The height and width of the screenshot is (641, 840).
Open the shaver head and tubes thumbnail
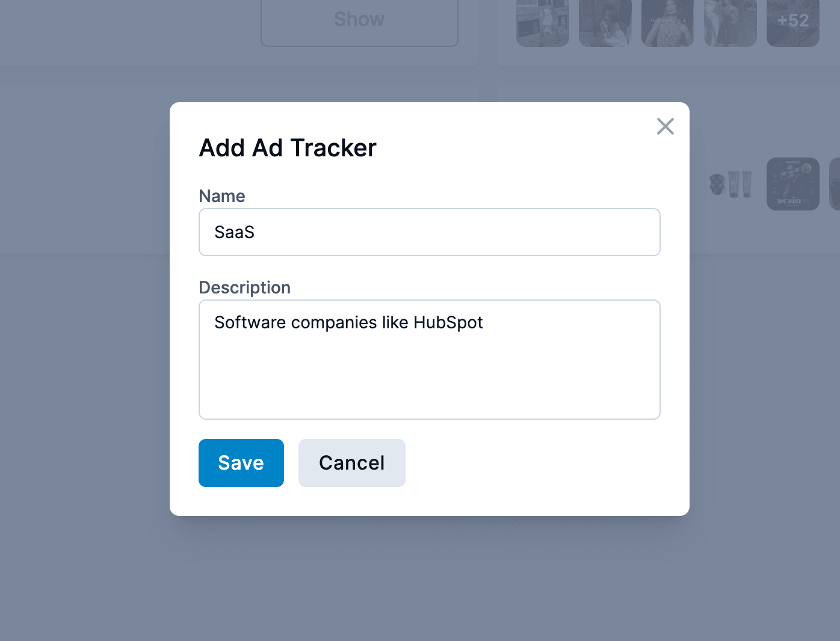[730, 184]
